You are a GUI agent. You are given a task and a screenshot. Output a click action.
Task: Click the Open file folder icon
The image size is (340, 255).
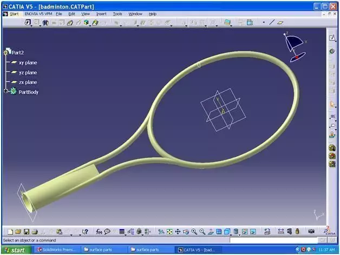coord(18,232)
